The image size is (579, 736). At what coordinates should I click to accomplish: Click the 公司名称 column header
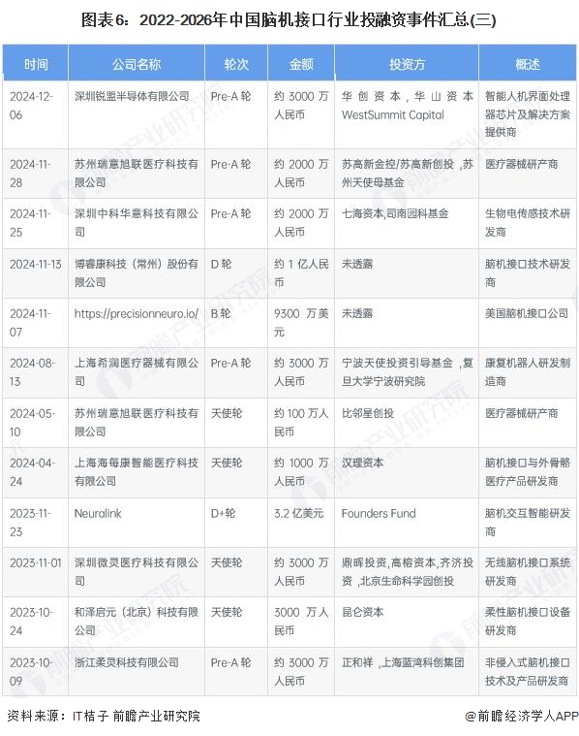[136, 64]
